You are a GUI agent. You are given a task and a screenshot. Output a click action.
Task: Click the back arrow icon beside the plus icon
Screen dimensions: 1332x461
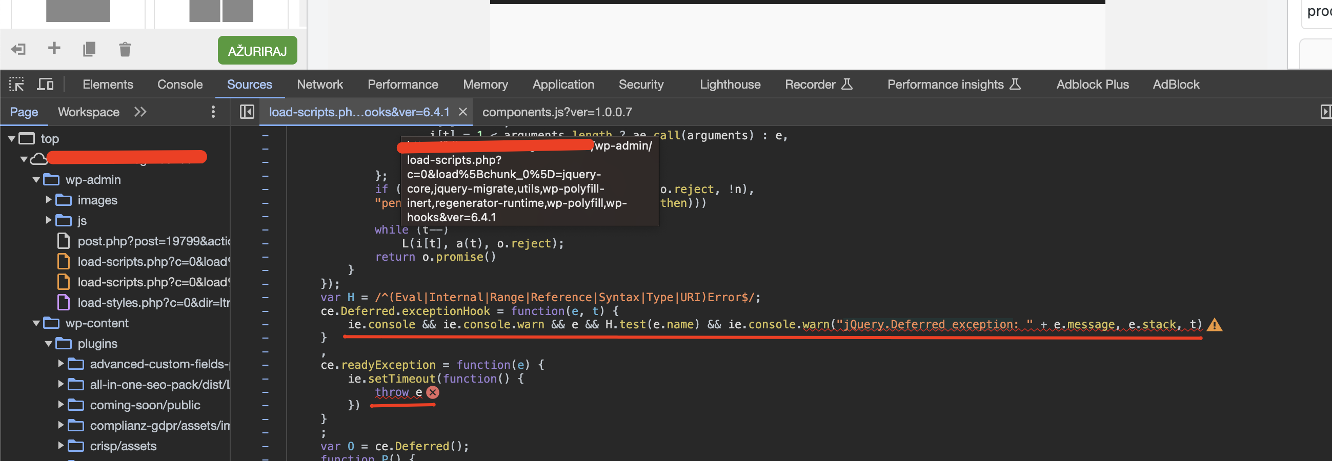(18, 49)
